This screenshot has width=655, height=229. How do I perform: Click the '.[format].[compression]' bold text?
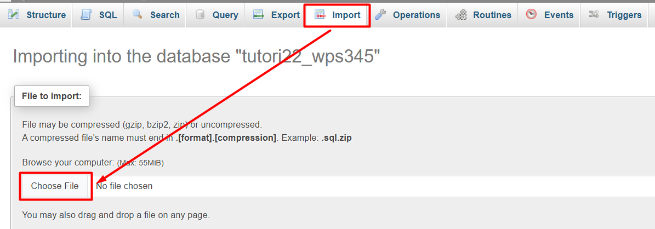point(226,138)
